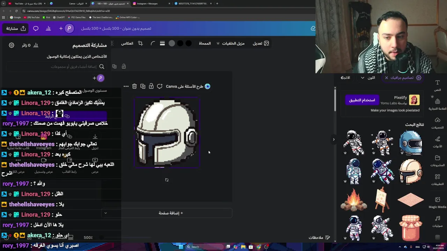Select the rightmost black color swatch
This screenshot has height=251, width=447.
pyautogui.click(x=189, y=43)
